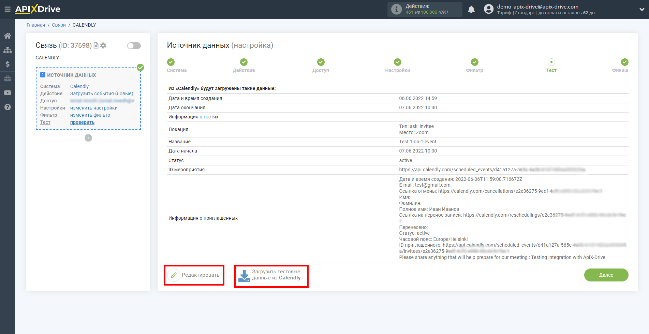Click the Место: Zoom location value
649x334 pixels.
click(414, 132)
